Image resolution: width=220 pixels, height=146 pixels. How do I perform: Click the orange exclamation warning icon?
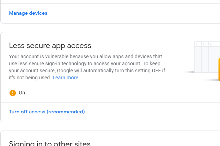click(13, 93)
